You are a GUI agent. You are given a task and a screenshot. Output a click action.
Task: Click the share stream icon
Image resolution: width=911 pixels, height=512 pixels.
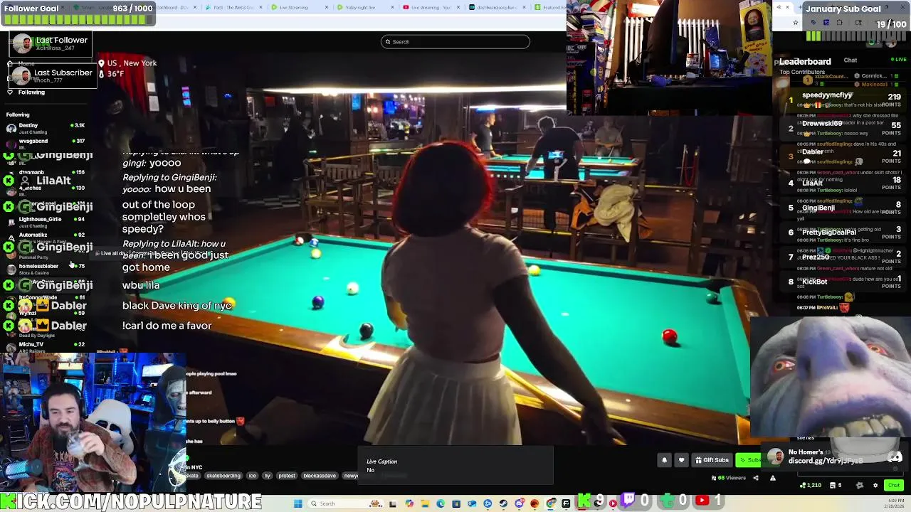(x=756, y=478)
